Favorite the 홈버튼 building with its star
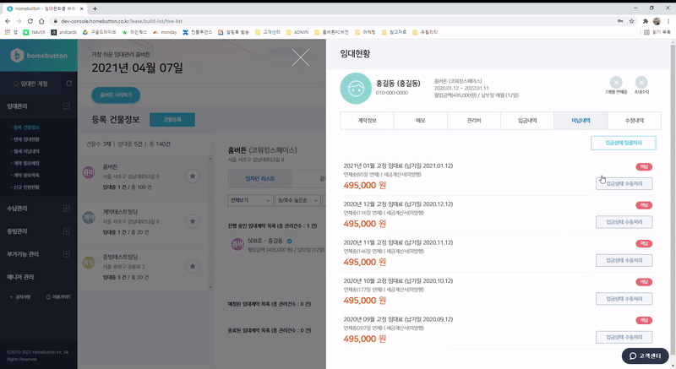 [x=193, y=176]
